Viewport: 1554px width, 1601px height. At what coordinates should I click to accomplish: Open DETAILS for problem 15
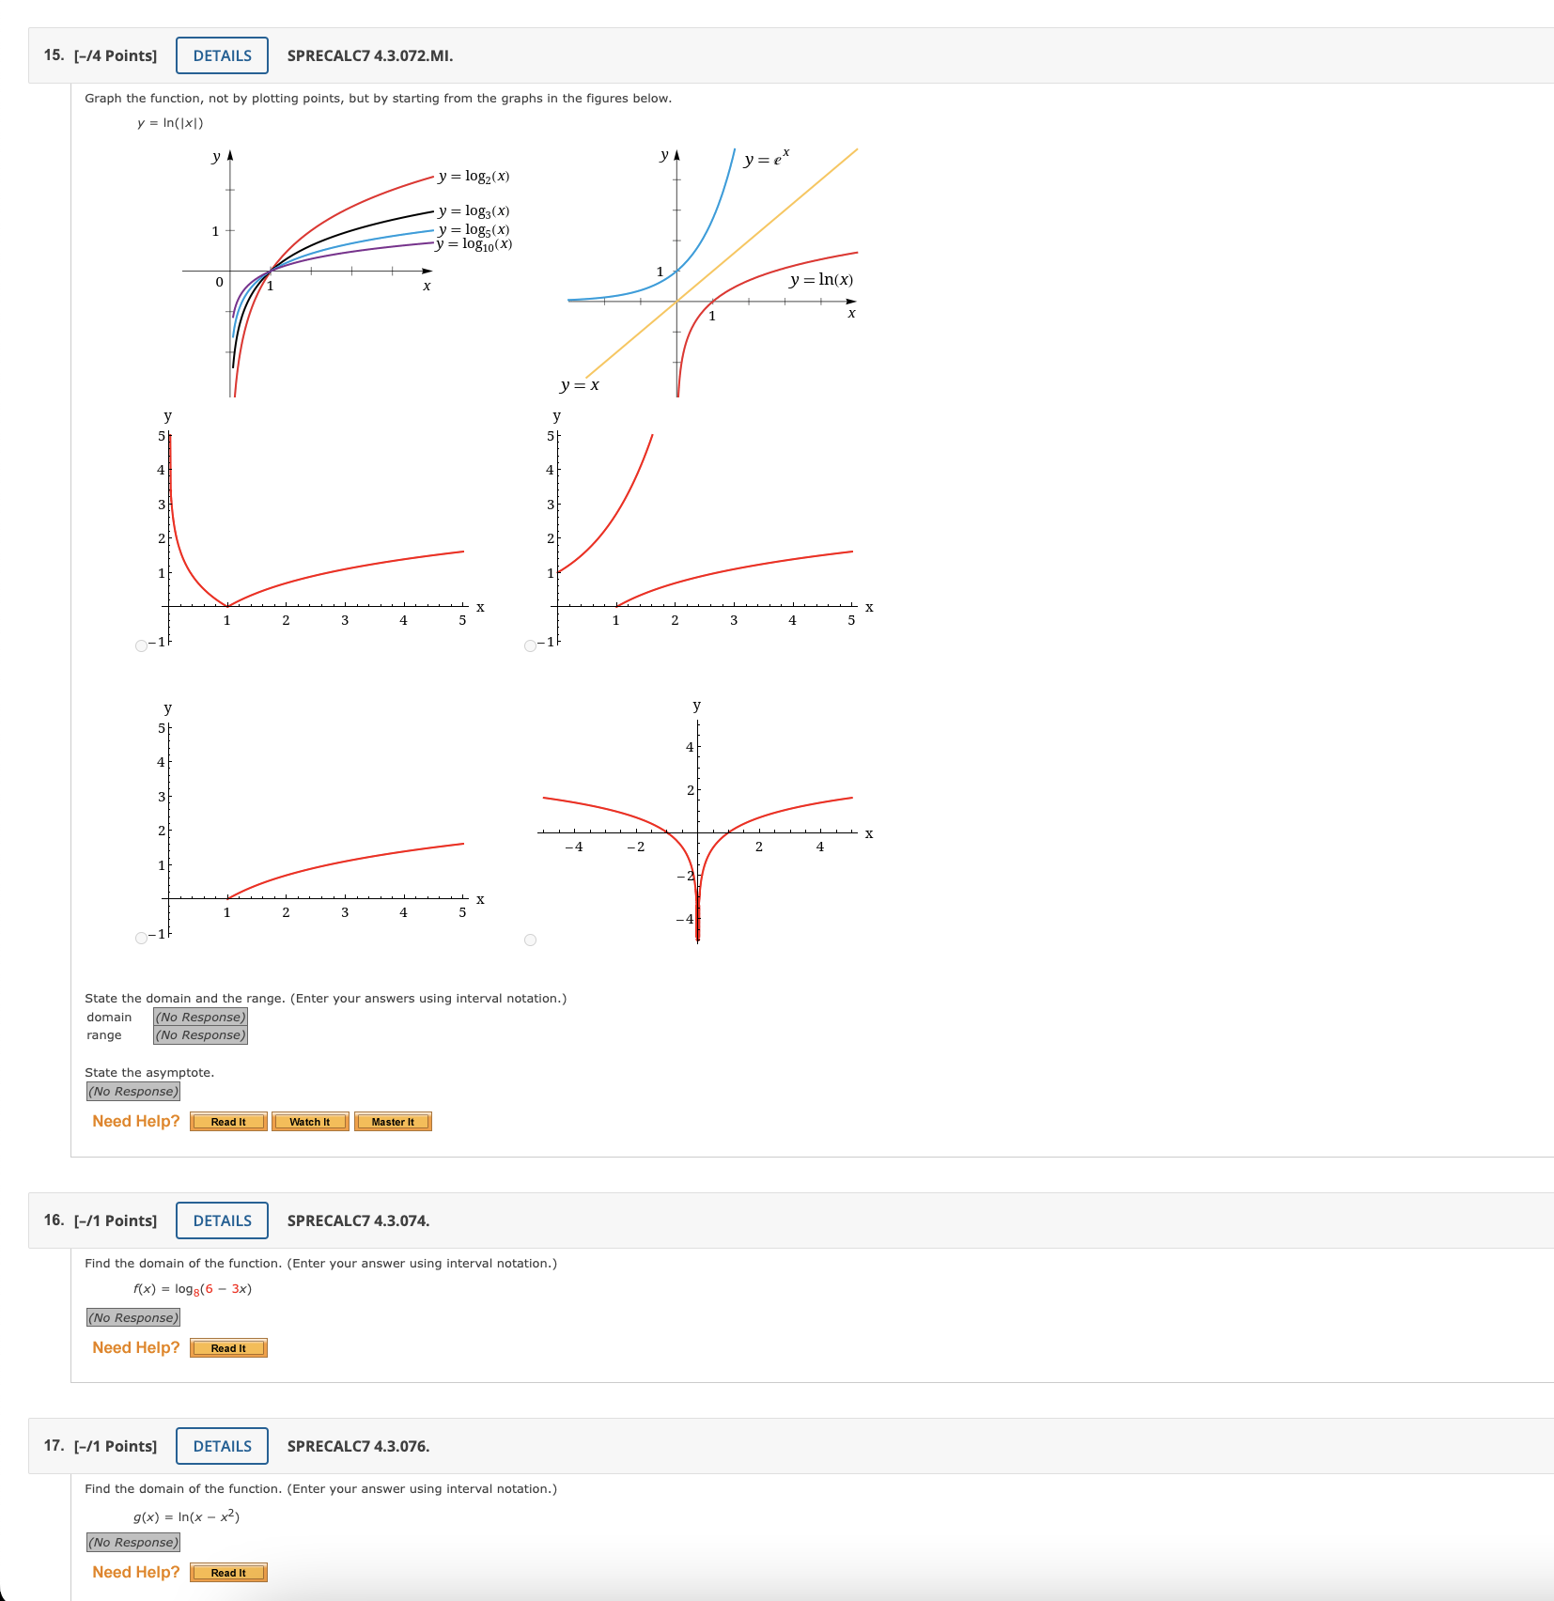point(221,55)
